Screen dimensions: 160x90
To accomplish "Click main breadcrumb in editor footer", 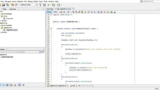I will click(73, 86).
